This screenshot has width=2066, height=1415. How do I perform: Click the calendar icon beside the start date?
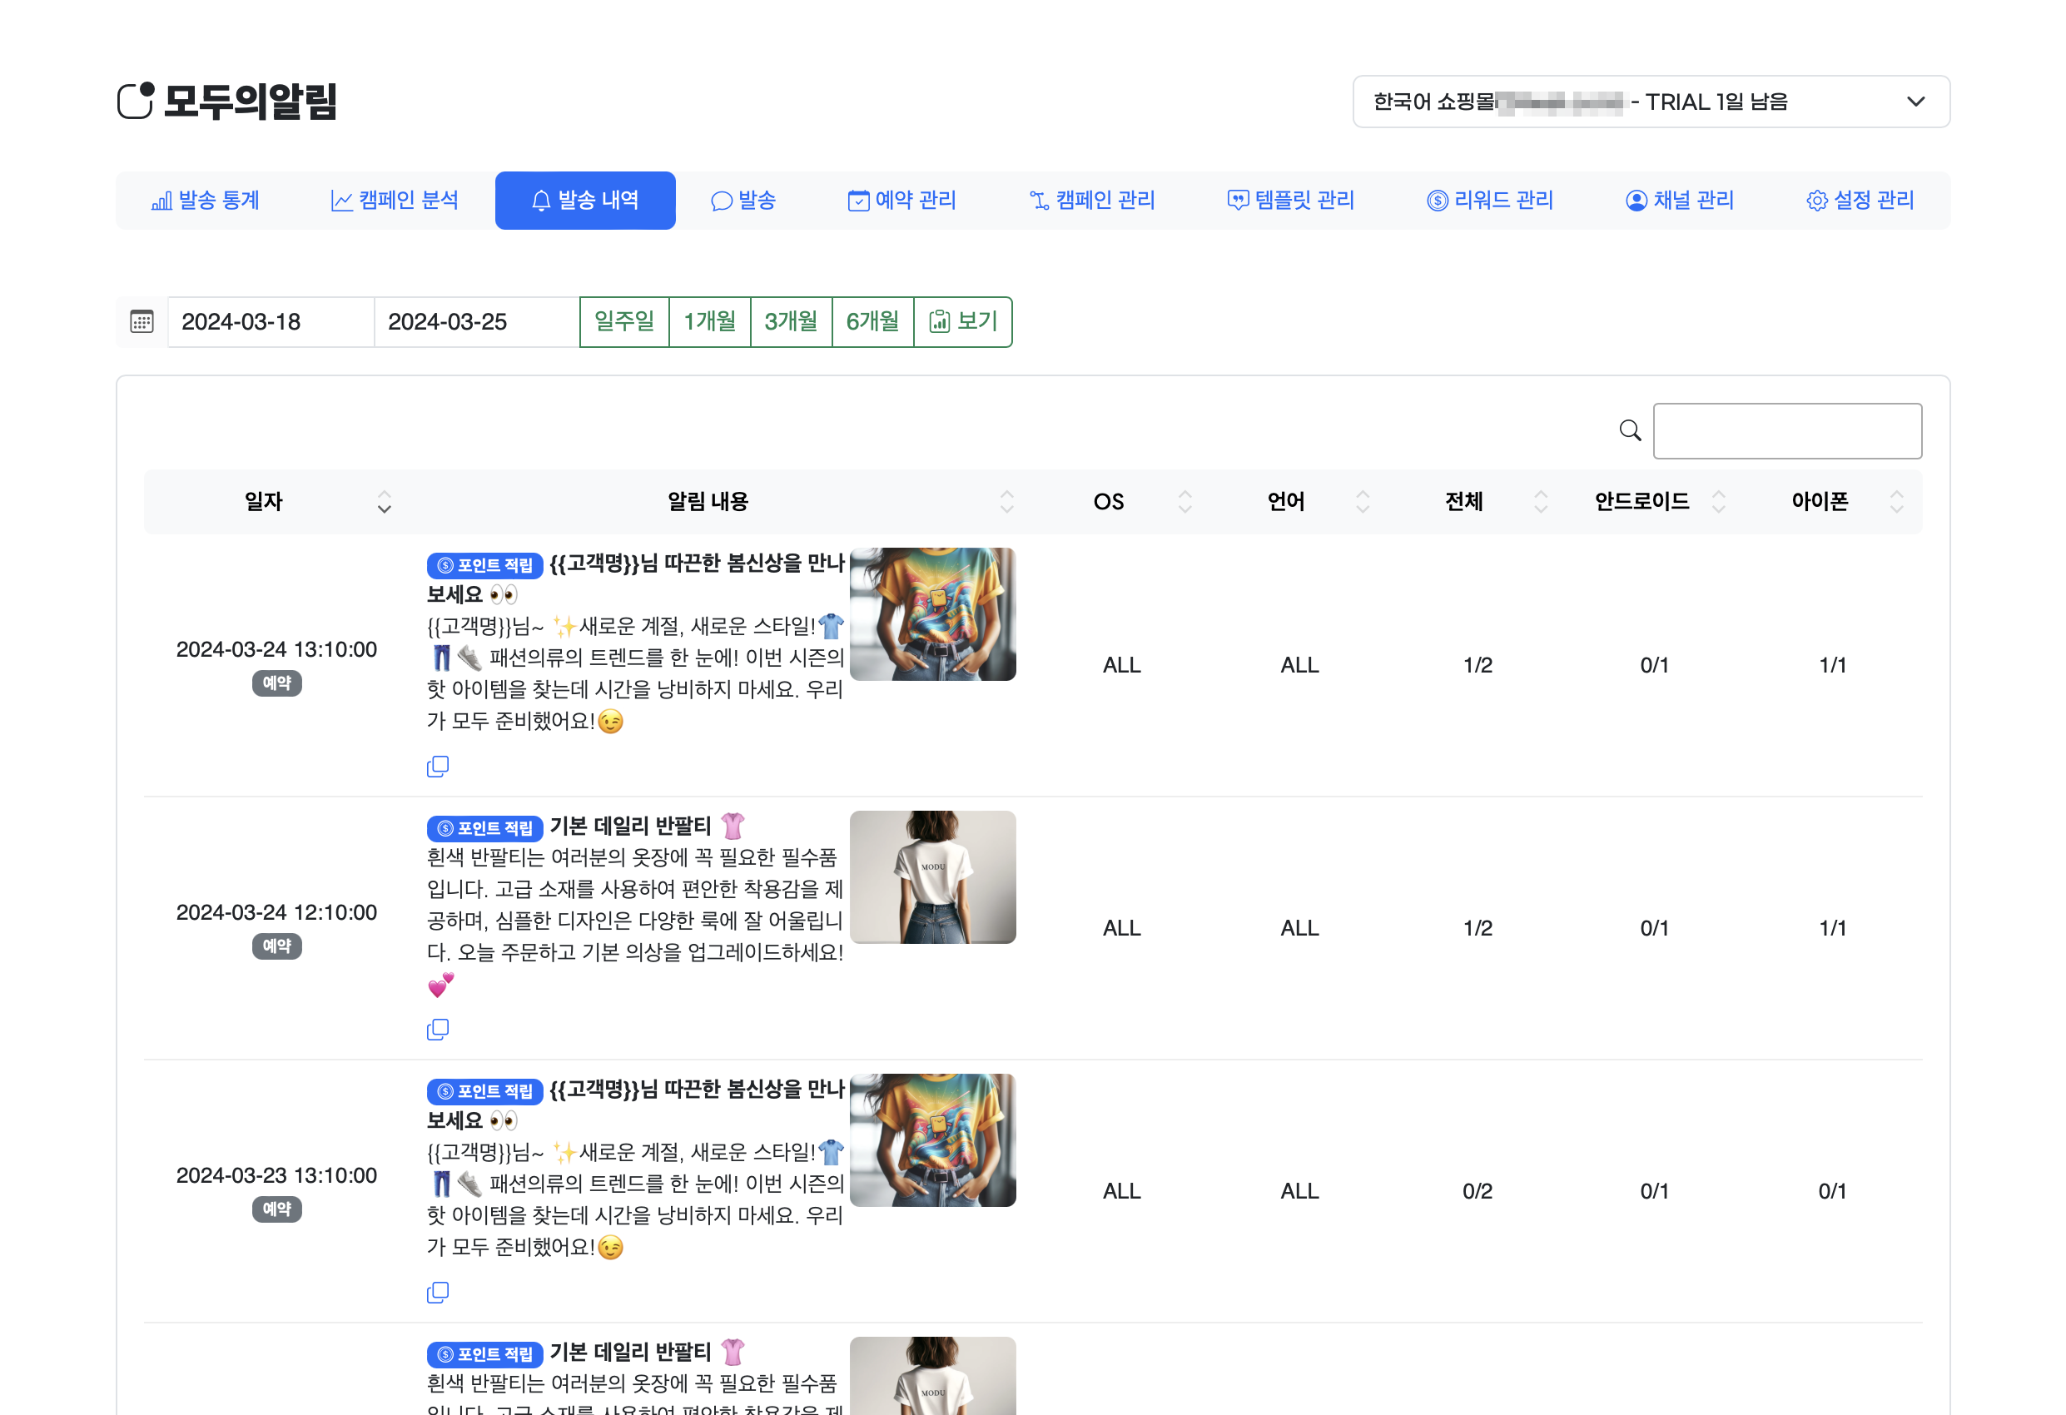coord(142,322)
